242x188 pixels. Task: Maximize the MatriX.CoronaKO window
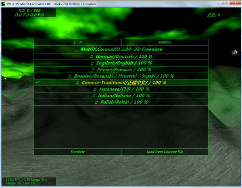point(227,3)
